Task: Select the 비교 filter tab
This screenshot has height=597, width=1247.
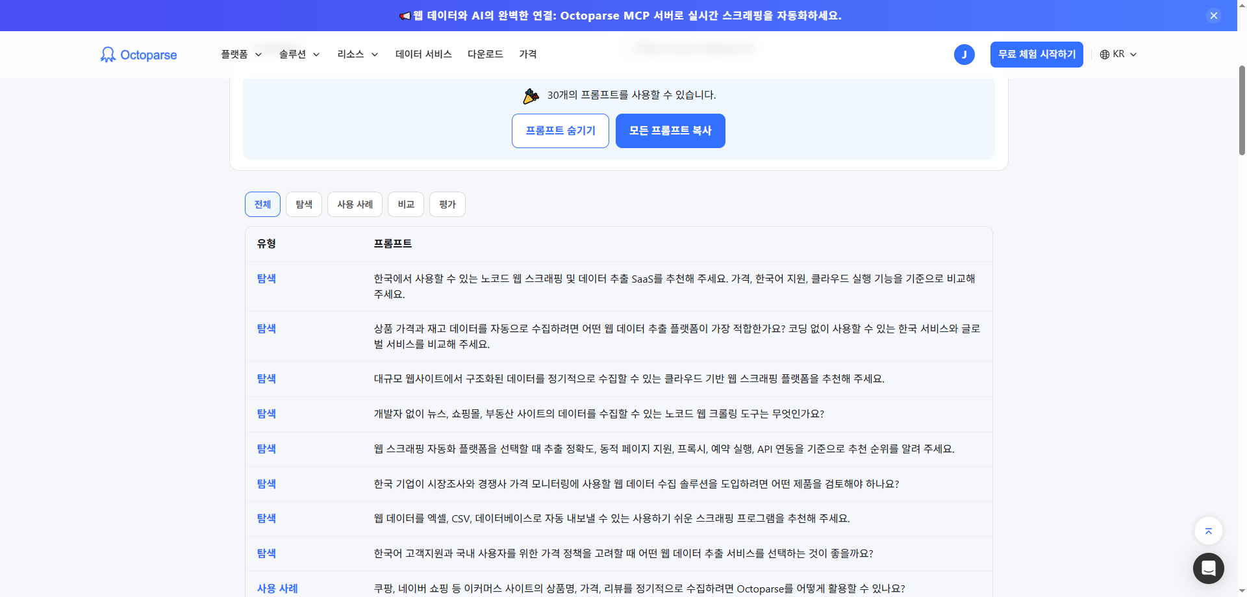Action: coord(406,204)
